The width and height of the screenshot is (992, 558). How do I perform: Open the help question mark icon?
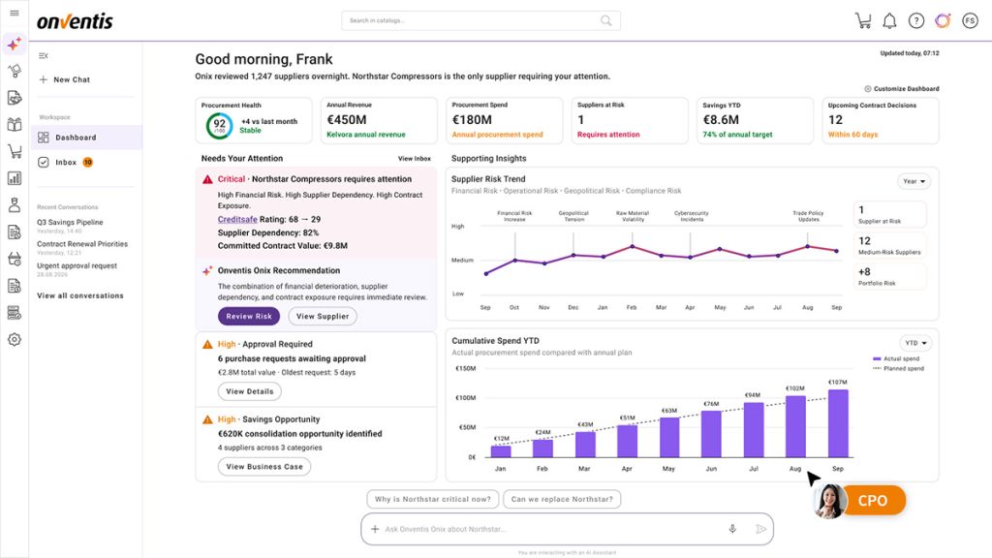click(916, 21)
